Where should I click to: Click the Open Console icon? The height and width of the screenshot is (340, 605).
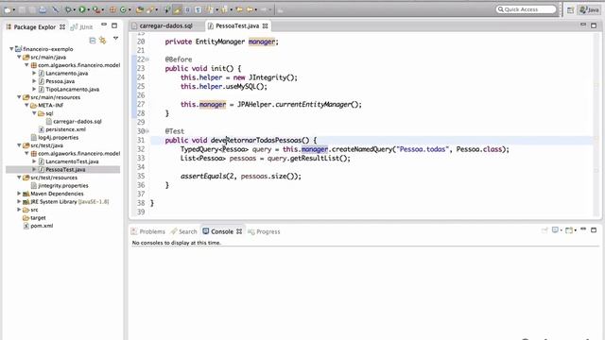click(569, 230)
